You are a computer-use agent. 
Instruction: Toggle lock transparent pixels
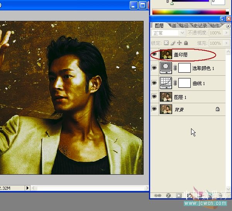click(x=166, y=43)
